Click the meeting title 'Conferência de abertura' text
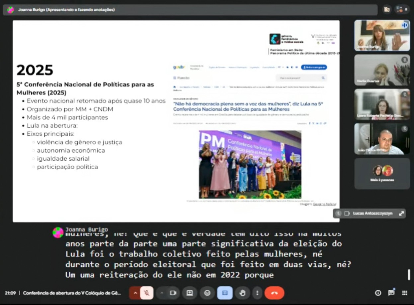 point(72,293)
